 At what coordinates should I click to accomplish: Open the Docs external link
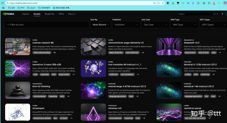(72, 14)
